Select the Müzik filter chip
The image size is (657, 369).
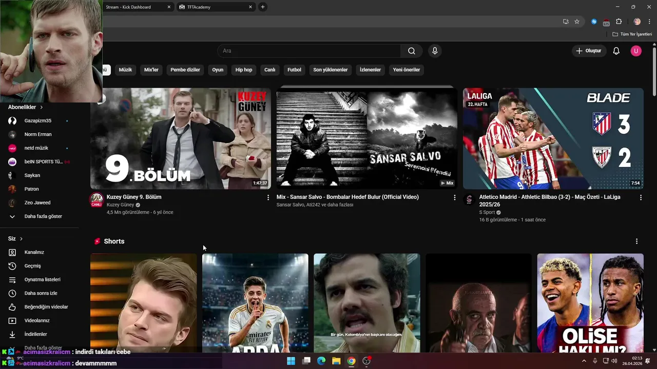coord(126,70)
